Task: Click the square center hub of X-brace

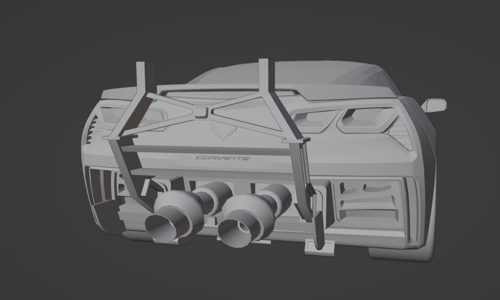Action: 200,112
